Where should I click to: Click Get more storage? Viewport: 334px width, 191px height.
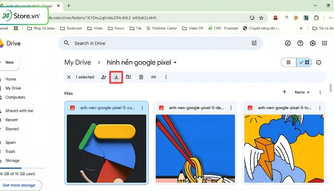19,185
